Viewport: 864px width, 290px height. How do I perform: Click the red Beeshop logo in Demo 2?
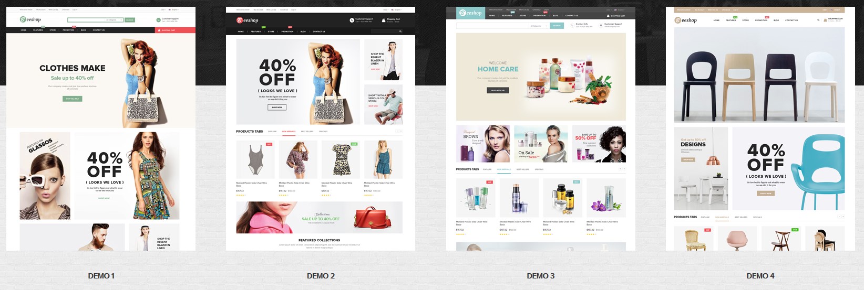pos(247,20)
